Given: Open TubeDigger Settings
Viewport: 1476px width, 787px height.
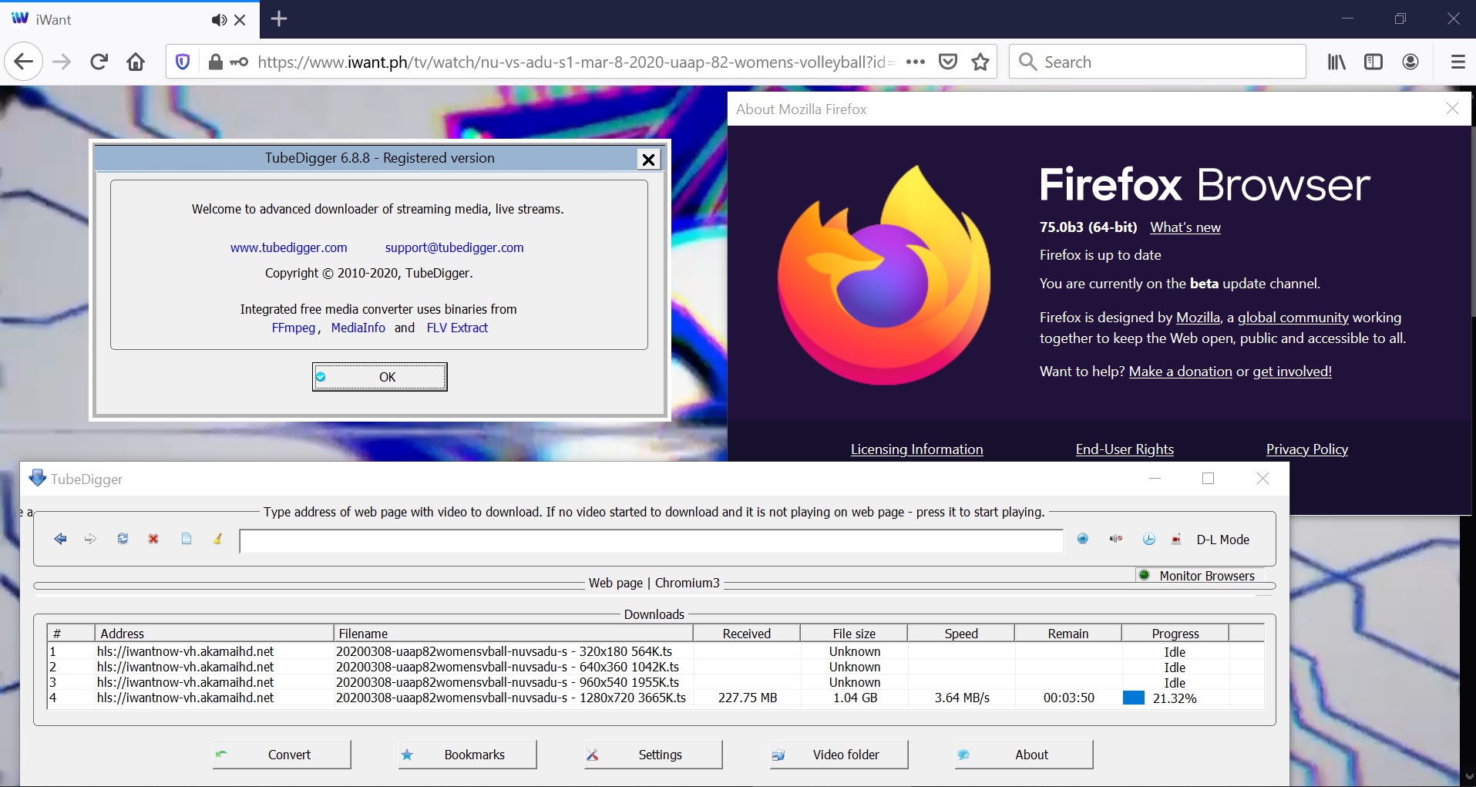Looking at the screenshot, I should (654, 755).
